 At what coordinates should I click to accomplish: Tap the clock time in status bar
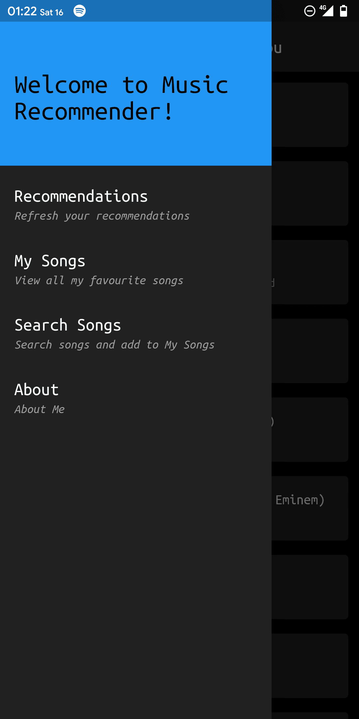click(x=22, y=11)
